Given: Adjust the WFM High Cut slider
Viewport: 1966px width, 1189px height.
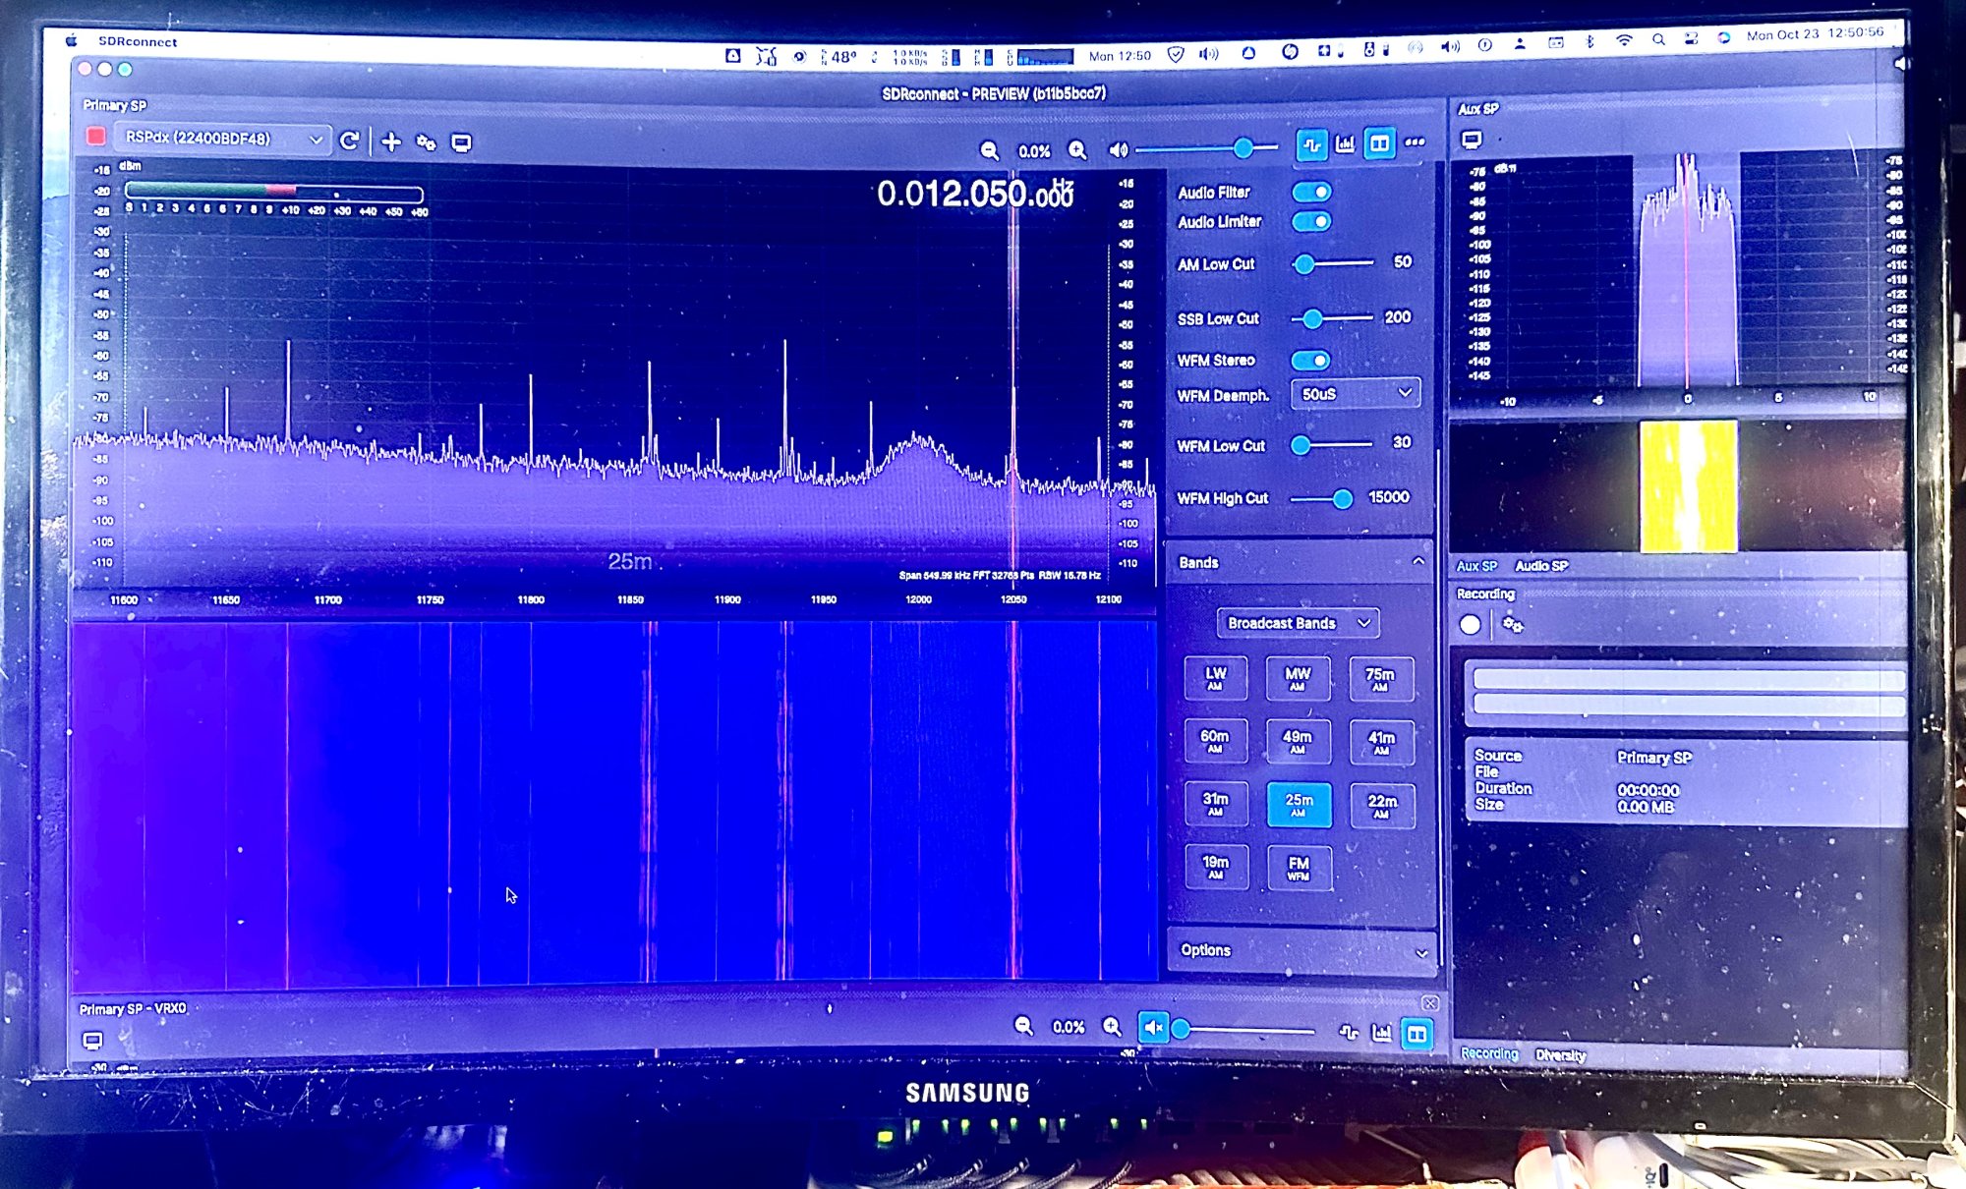Looking at the screenshot, I should pos(1323,499).
